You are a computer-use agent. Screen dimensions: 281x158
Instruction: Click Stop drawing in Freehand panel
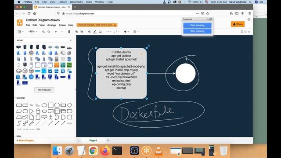tap(197, 31)
